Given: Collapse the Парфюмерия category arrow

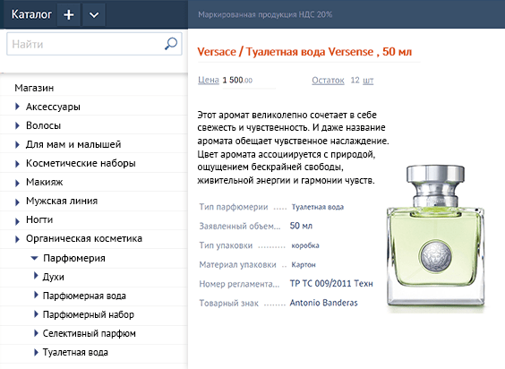Looking at the screenshot, I should pos(34,258).
